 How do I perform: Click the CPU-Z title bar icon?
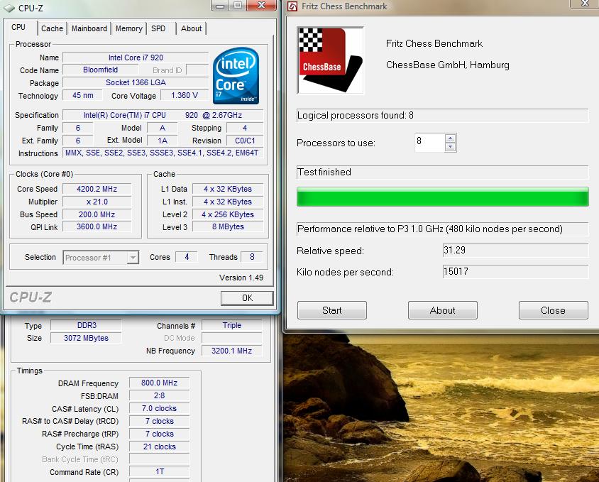pos(9,8)
